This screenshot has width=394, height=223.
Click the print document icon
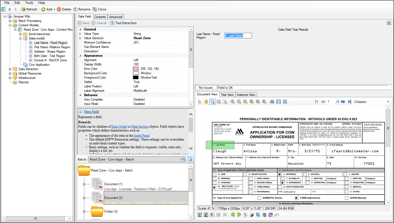(272, 102)
